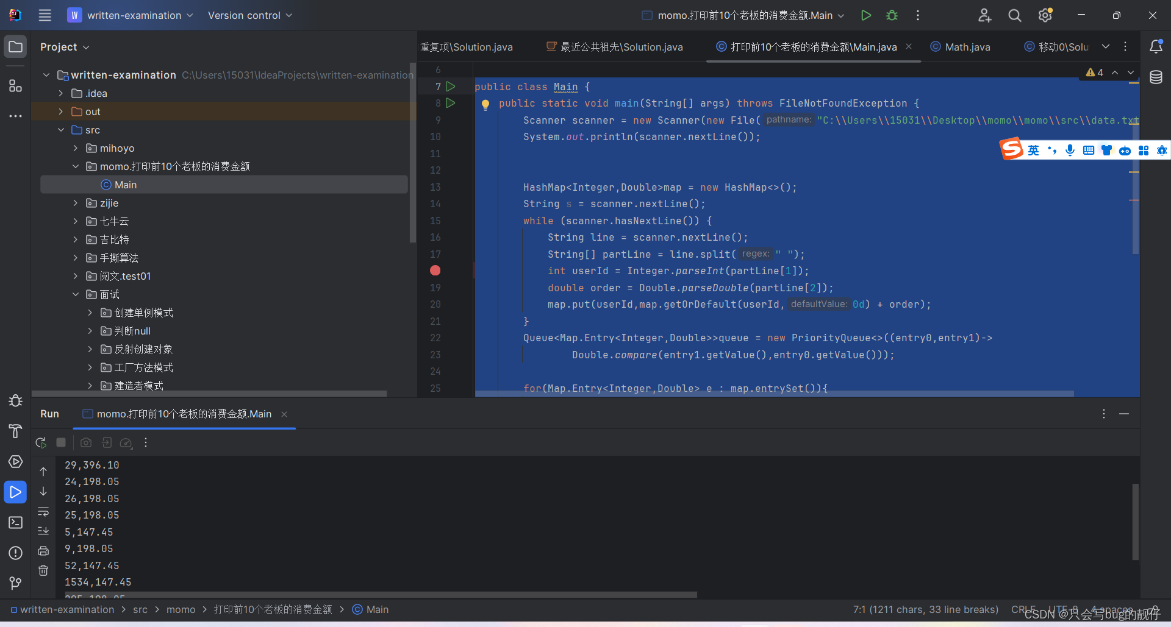
Task: Clear all console output
Action: click(43, 571)
